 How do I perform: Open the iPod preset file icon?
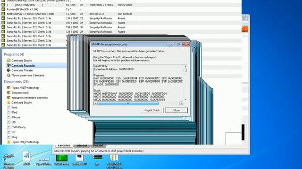(8, 112)
